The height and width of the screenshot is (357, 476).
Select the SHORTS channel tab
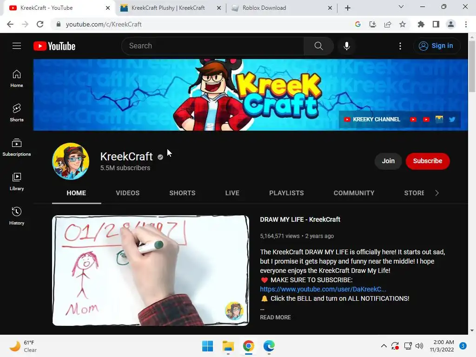tap(182, 193)
